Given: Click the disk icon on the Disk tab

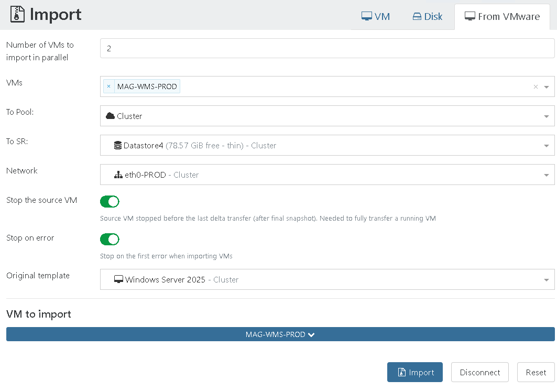Looking at the screenshot, I should [417, 16].
